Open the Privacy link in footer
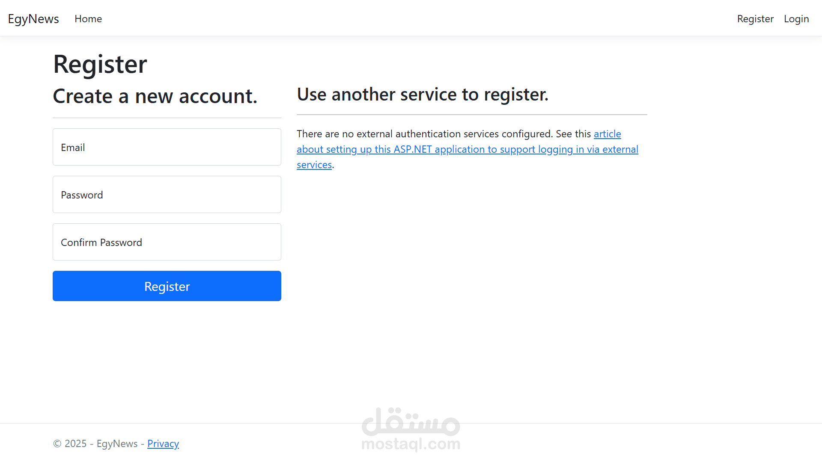 click(x=163, y=444)
